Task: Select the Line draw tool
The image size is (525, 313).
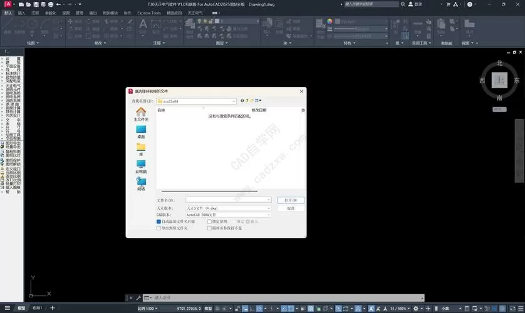Action: tap(8, 24)
